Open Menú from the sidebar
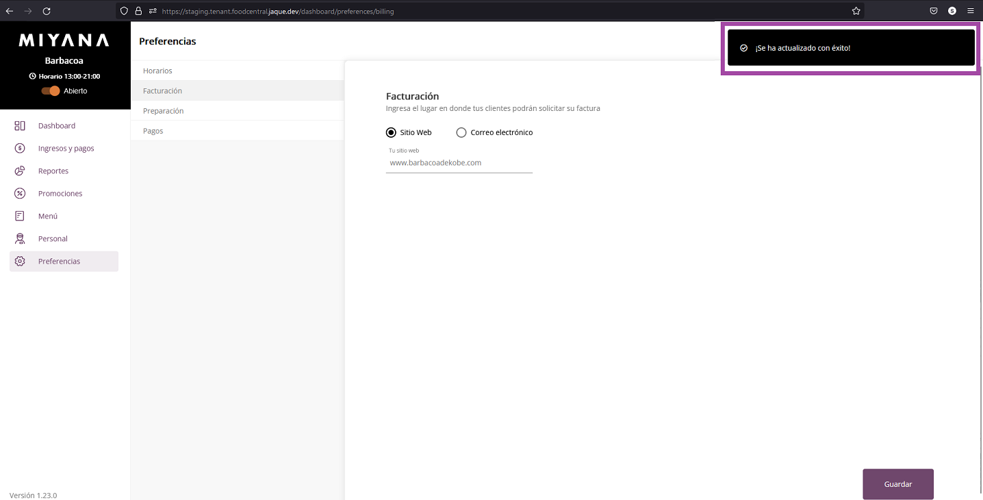Image resolution: width=983 pixels, height=500 pixels. tap(64, 216)
